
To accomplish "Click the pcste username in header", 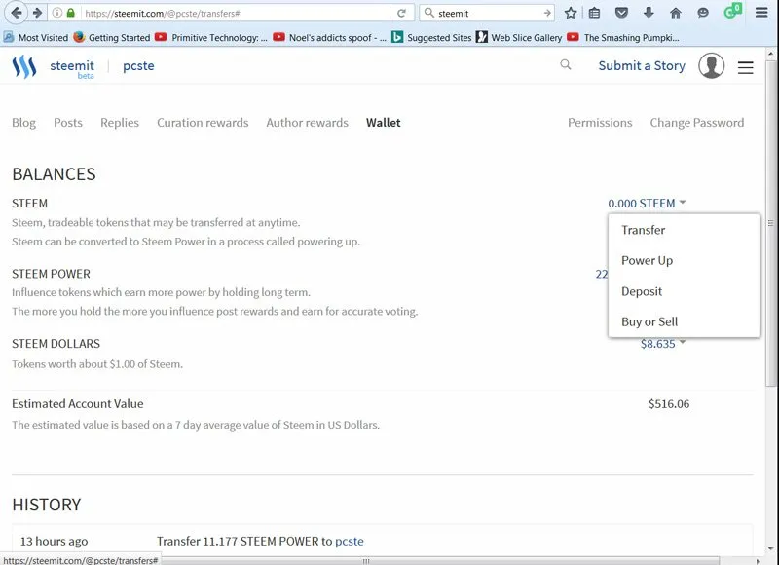I will (x=138, y=66).
